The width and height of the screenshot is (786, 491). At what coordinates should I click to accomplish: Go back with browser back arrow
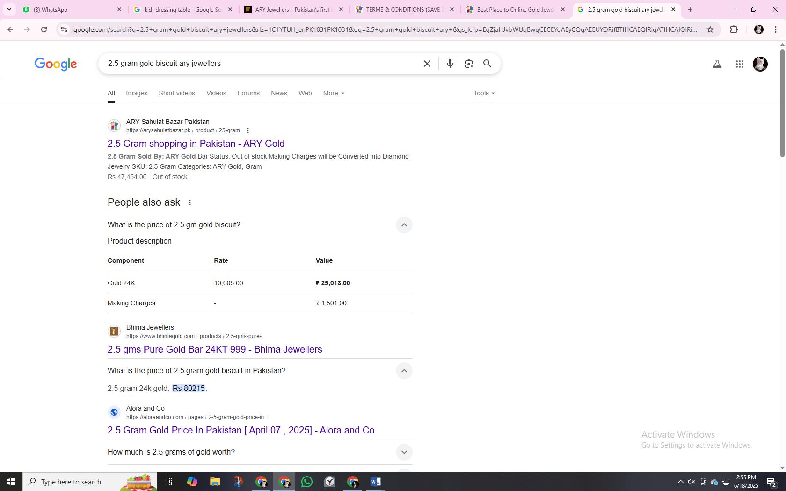[10, 29]
